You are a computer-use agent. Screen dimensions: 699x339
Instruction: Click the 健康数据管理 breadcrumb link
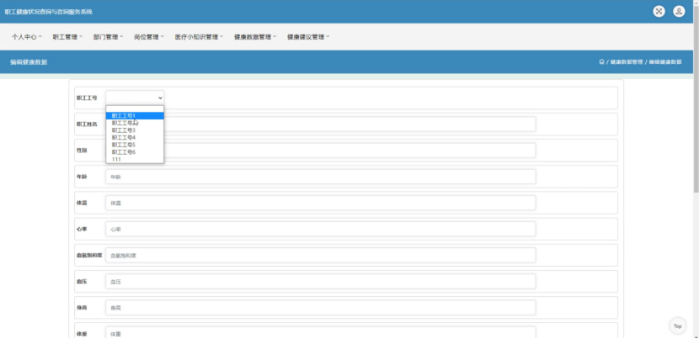pyautogui.click(x=627, y=62)
